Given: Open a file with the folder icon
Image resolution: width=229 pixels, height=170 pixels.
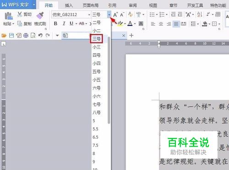Looking at the screenshot, I should [x=4, y=36].
